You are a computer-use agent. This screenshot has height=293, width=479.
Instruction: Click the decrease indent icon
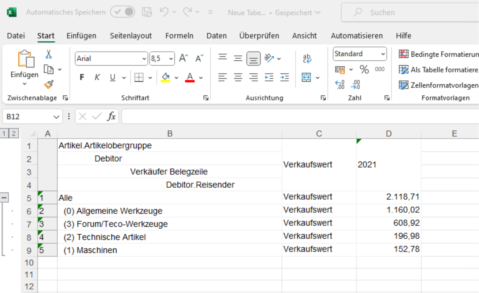[269, 77]
